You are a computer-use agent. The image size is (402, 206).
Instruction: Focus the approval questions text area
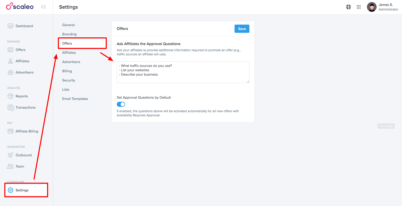[x=183, y=72]
